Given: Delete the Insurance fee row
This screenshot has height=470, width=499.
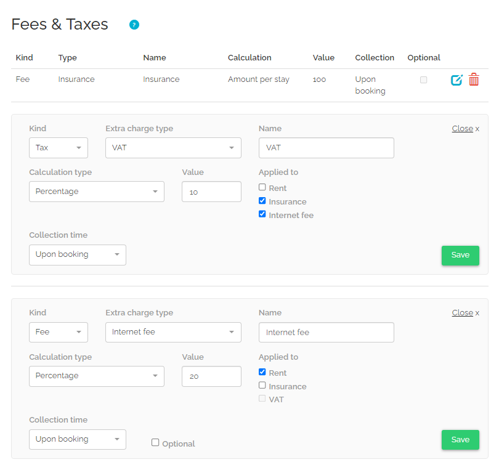Looking at the screenshot, I should (x=474, y=79).
